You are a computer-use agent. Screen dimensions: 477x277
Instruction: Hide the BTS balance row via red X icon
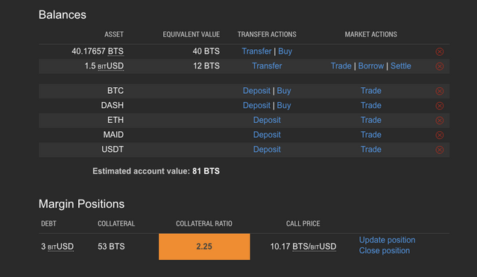(439, 51)
